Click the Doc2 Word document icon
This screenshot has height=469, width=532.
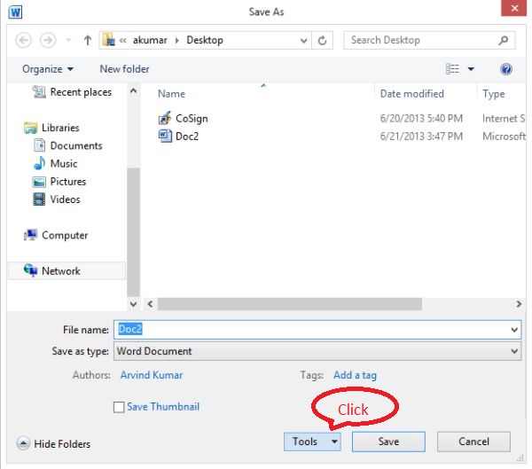click(x=165, y=137)
